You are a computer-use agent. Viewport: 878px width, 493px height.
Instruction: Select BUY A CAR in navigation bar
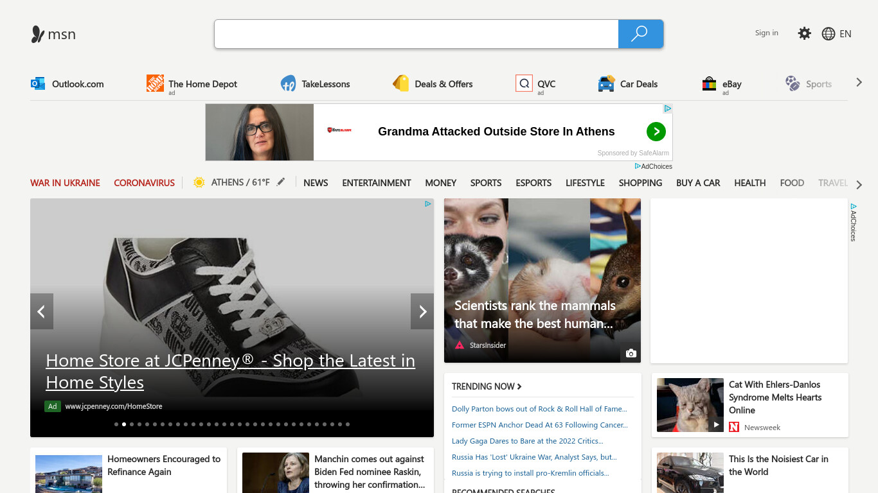point(698,183)
